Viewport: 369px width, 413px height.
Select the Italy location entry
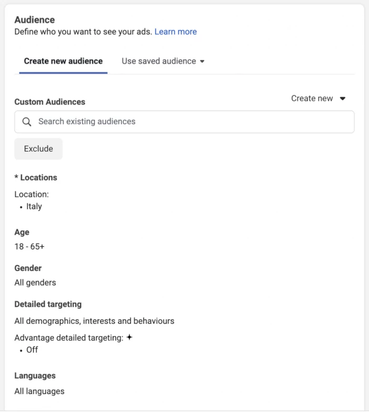[x=34, y=207]
